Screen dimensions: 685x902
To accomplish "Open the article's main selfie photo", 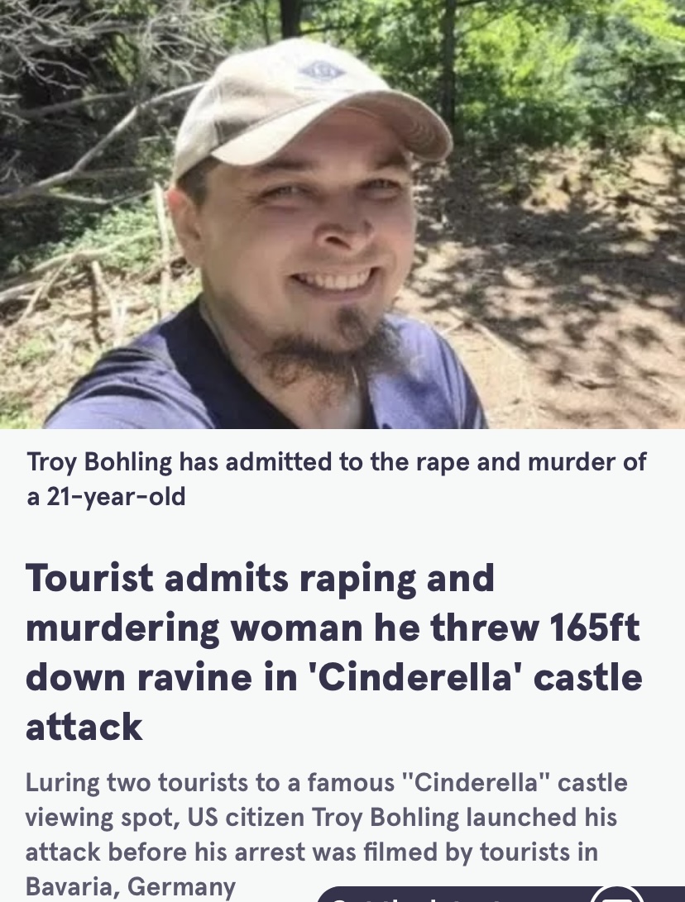I will point(342,214).
